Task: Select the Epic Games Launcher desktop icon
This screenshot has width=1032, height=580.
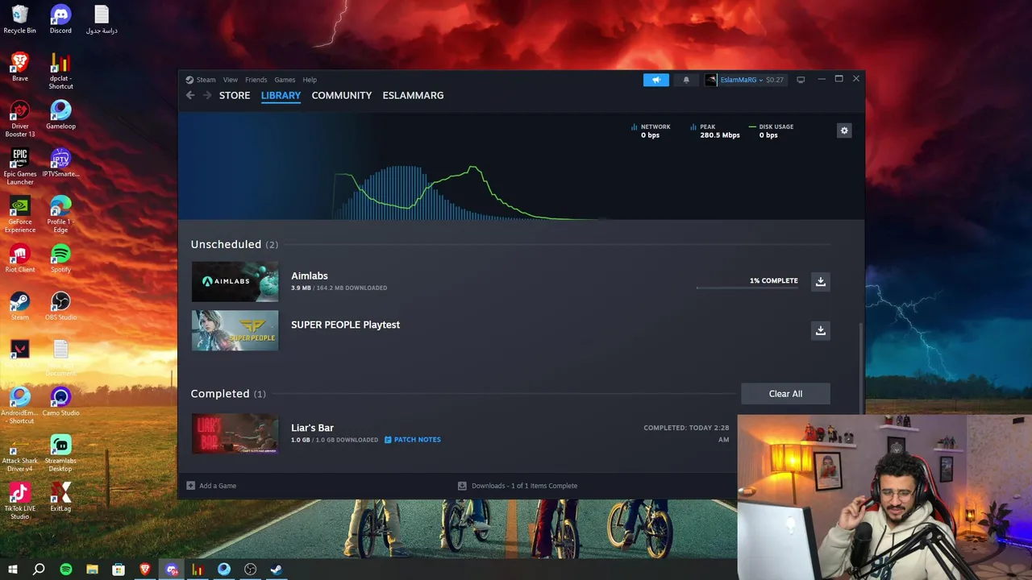Action: [20, 167]
